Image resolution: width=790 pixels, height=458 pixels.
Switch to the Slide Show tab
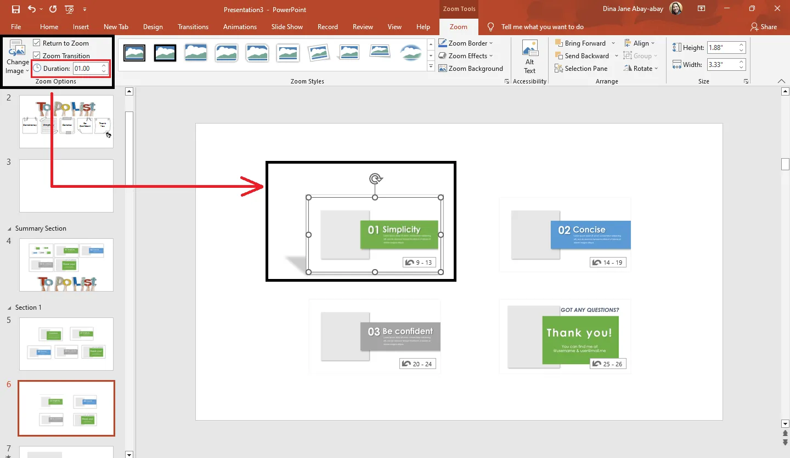(x=287, y=26)
